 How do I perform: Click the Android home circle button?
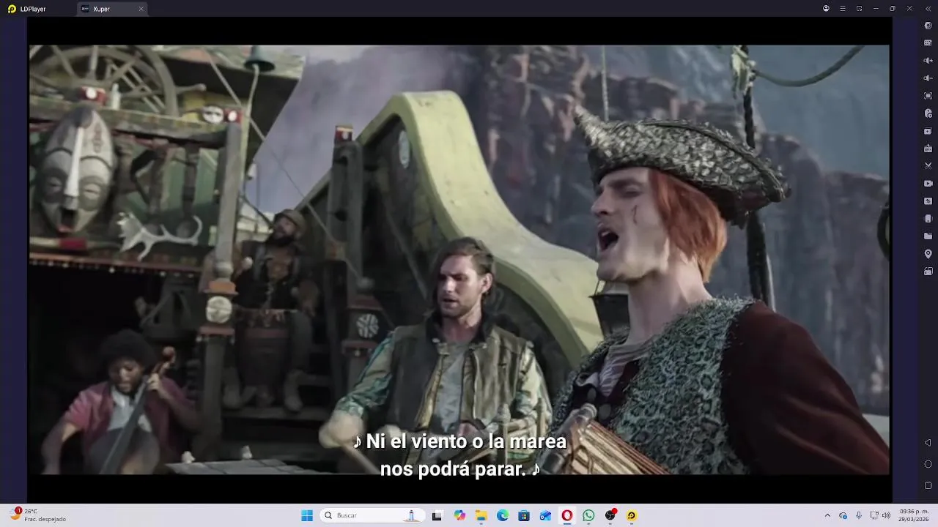(928, 464)
